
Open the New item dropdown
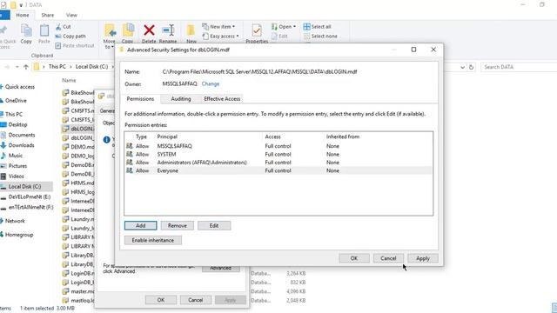pos(218,27)
